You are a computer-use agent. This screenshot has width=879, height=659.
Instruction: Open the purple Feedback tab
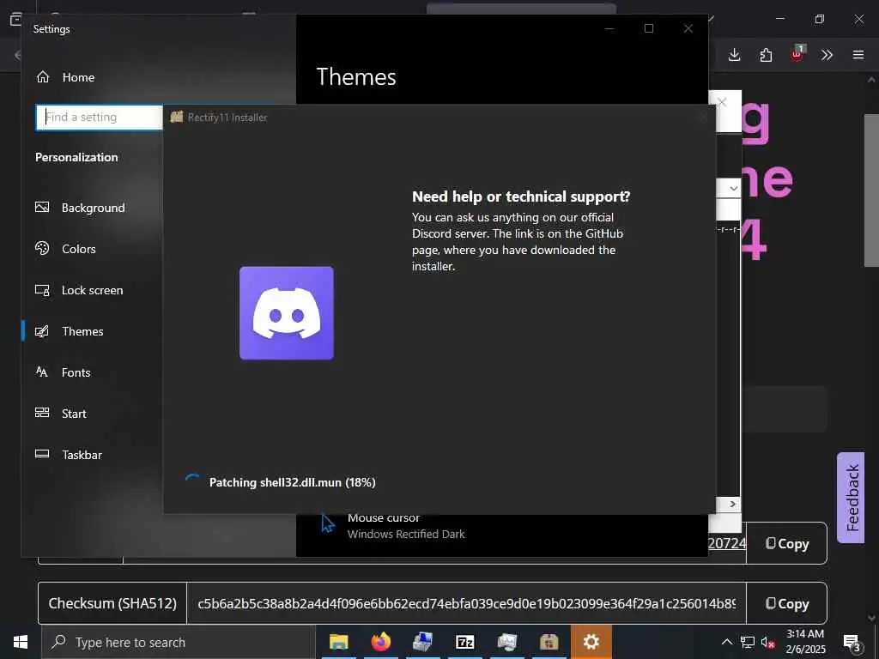point(851,498)
